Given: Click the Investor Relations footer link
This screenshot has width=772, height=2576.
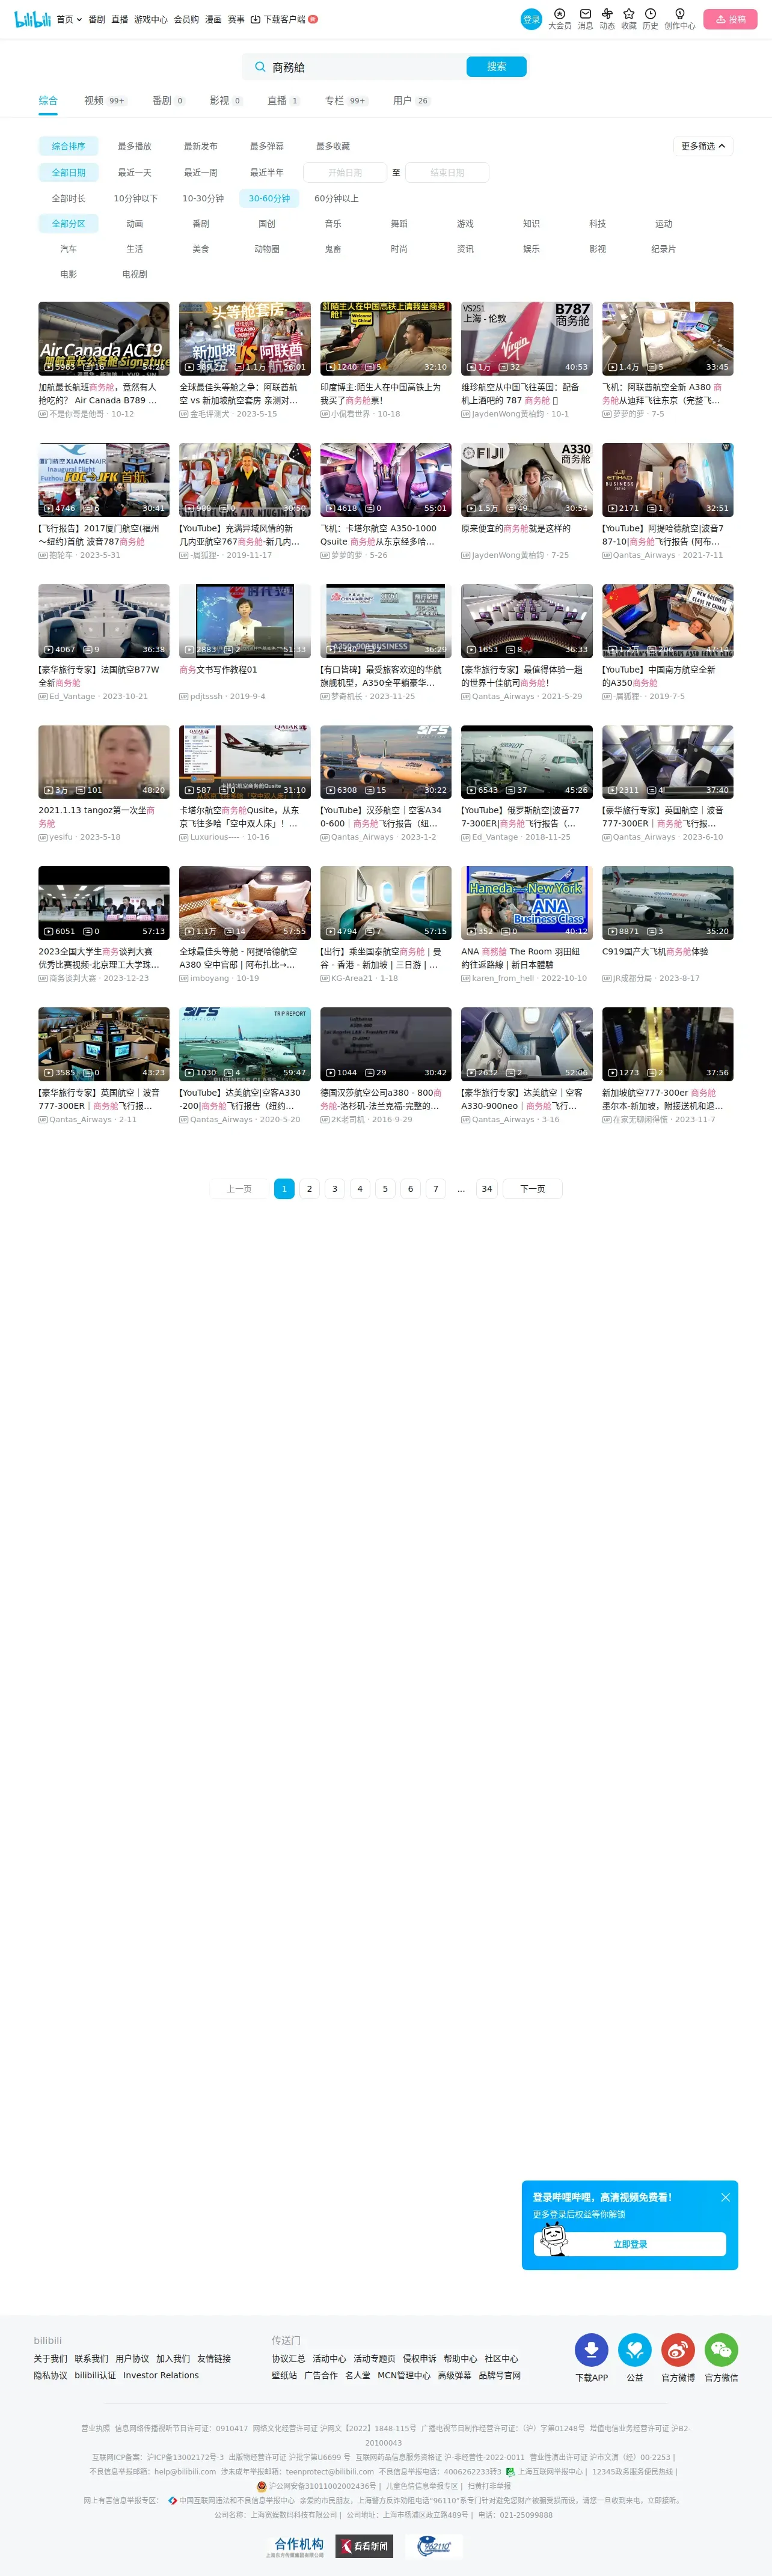Looking at the screenshot, I should point(161,2375).
